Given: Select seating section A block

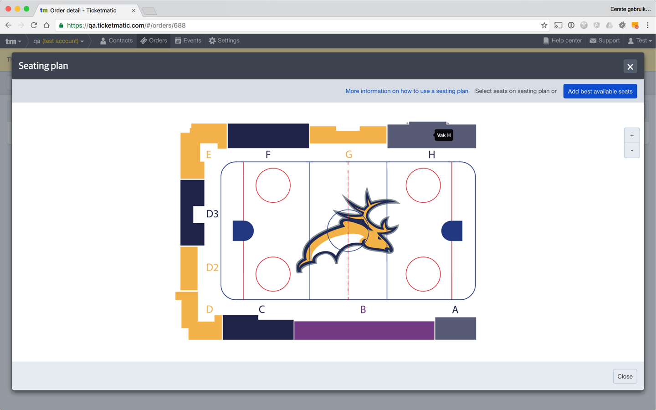Looking at the screenshot, I should (x=456, y=328).
